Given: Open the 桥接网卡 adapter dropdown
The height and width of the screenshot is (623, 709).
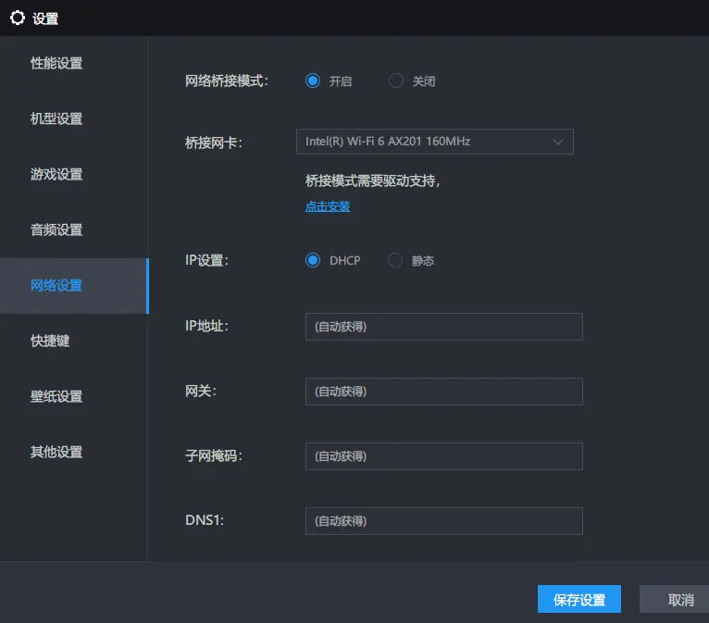Looking at the screenshot, I should tap(434, 142).
